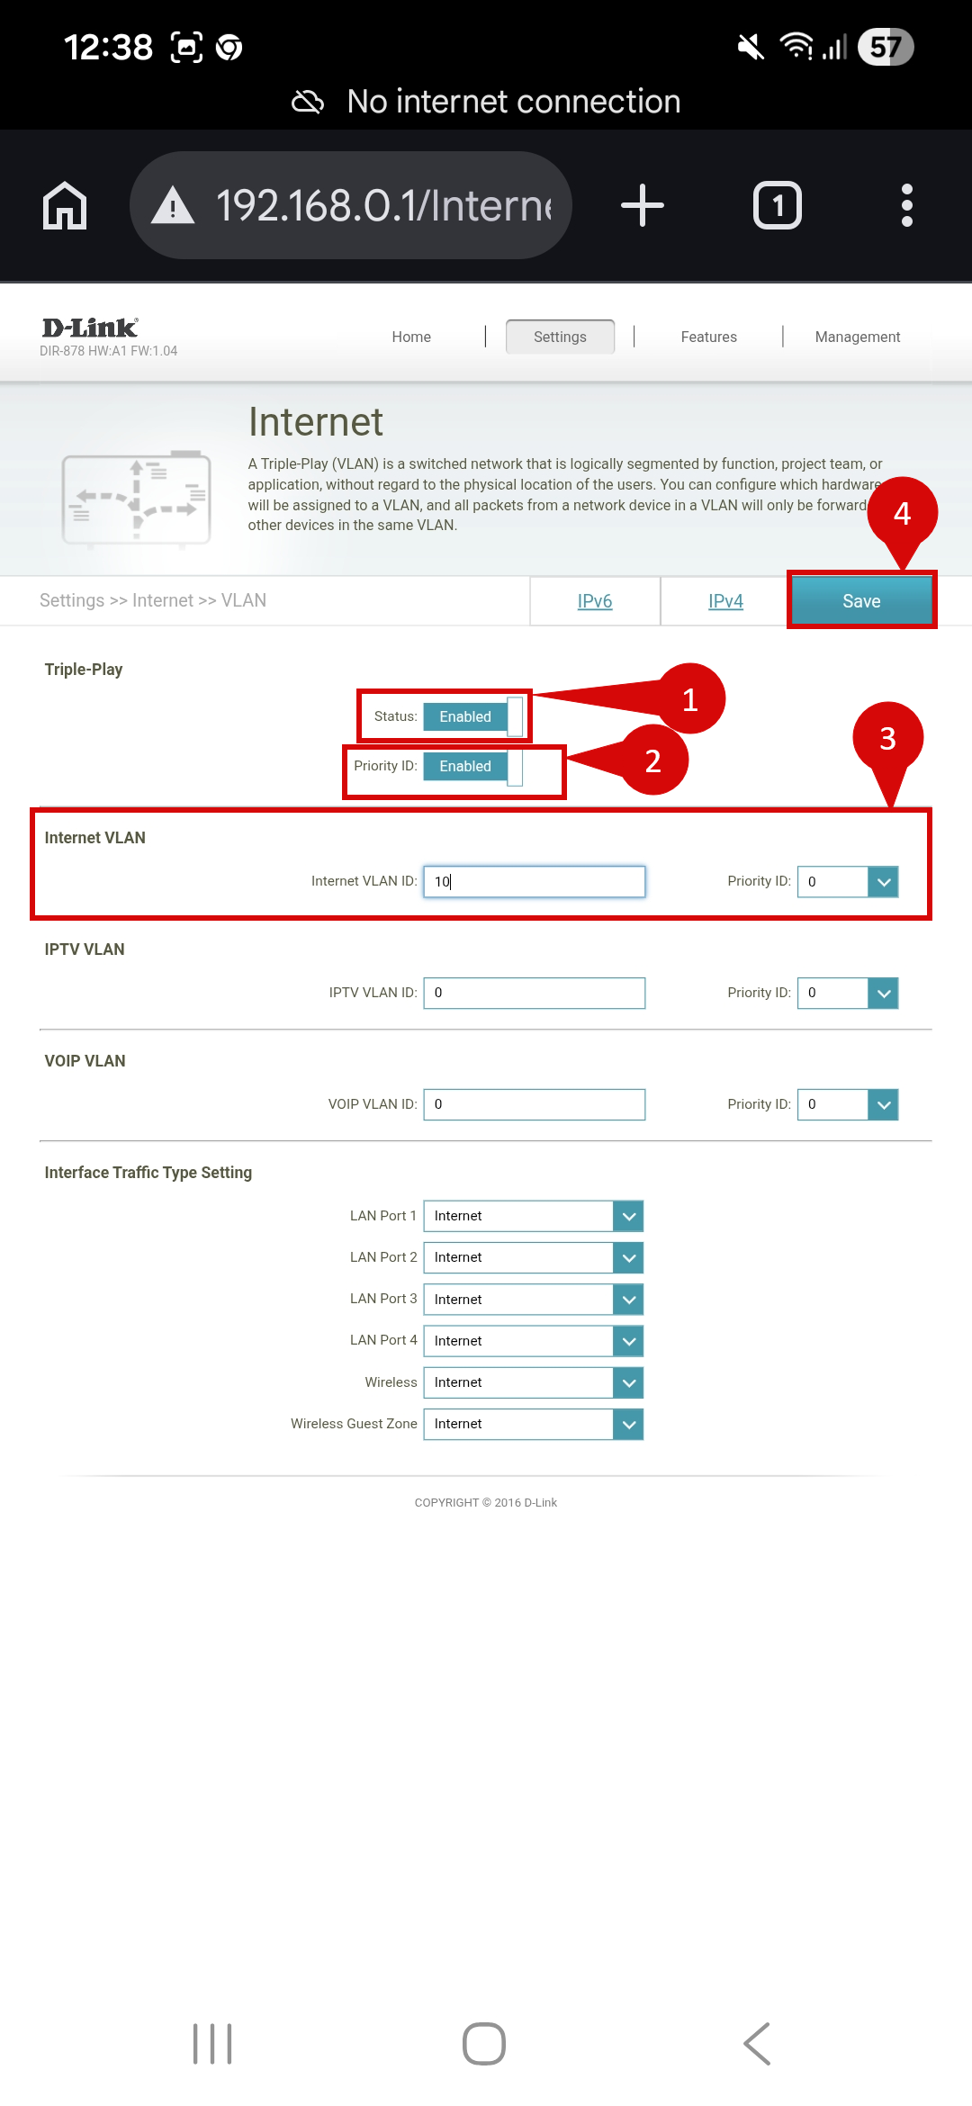Open Wireless Guest Zone traffic dropdown
The image size is (972, 2106).
[533, 1424]
